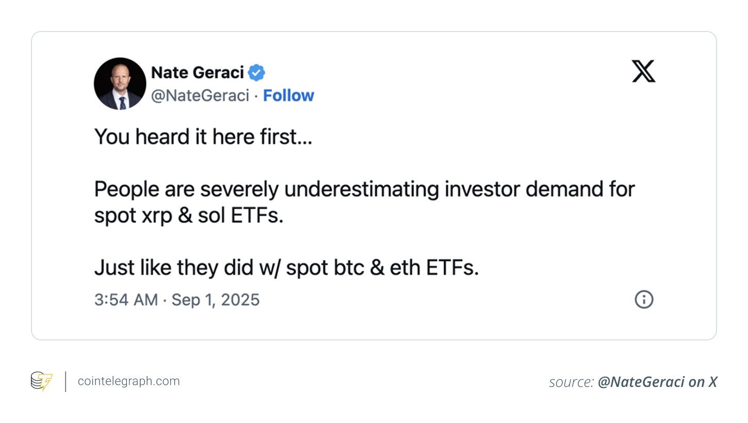748x423 pixels.
Task: Select the X icon to view post on X
Action: (x=643, y=71)
